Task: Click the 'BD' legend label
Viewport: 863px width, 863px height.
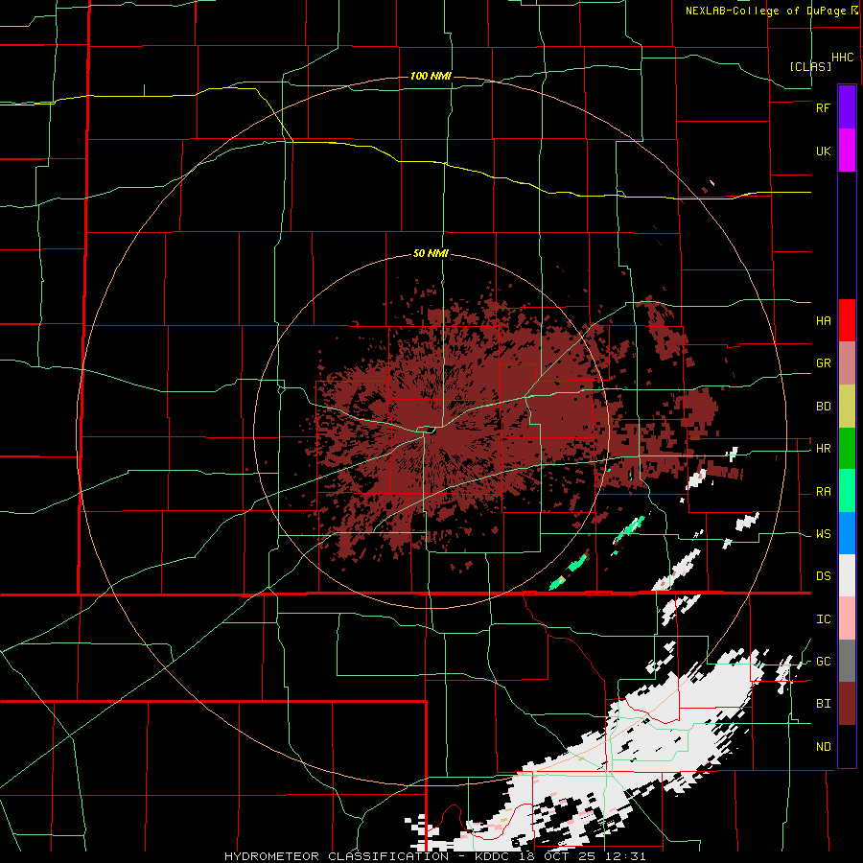Action: tap(824, 407)
